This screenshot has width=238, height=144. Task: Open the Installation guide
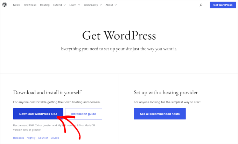(83, 114)
